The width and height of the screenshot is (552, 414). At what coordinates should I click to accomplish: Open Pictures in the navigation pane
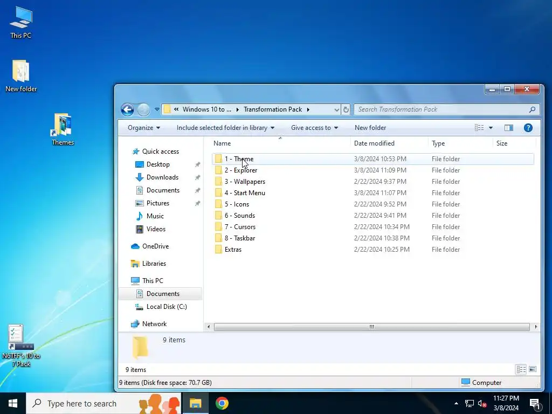(x=153, y=203)
